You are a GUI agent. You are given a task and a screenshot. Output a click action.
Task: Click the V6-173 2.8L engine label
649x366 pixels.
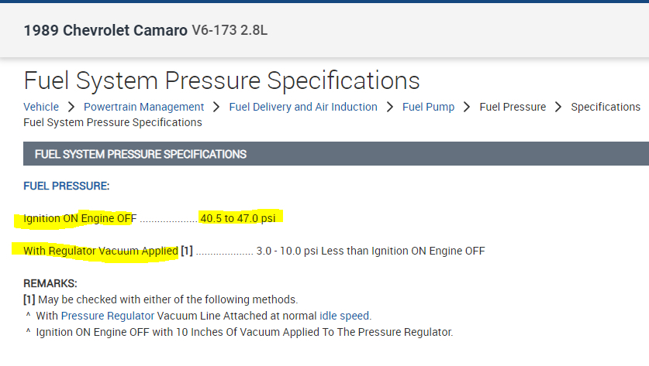(230, 31)
